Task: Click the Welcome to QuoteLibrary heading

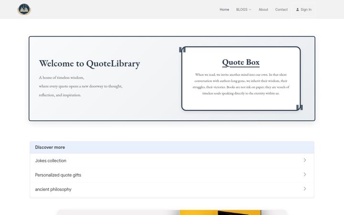Action: coord(89,64)
